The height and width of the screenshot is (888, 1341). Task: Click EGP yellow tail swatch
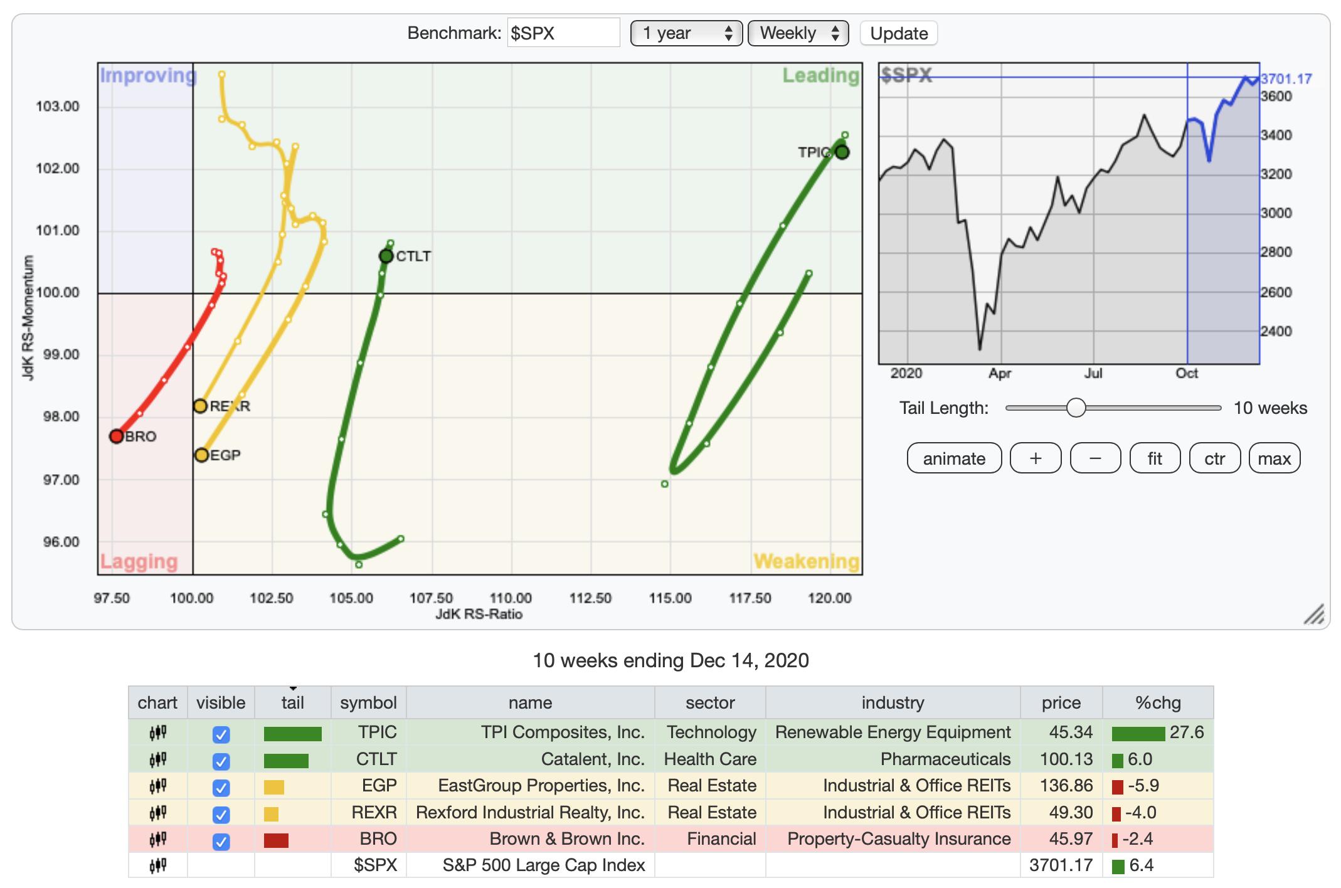pos(274,787)
